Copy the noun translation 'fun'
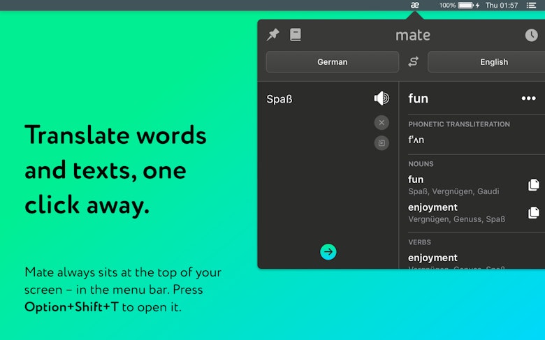Viewport: 545px width, 340px height. click(534, 185)
